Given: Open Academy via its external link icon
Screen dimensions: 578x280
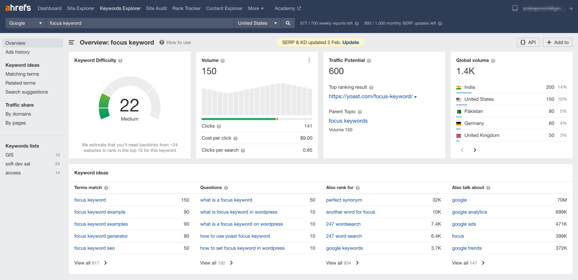Looking at the screenshot, I should point(299,8).
